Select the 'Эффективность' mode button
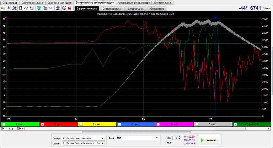The height and width of the screenshot is (148, 273). pyautogui.click(x=87, y=8)
